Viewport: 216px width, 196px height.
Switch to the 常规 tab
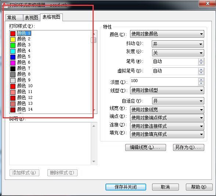click(x=14, y=18)
